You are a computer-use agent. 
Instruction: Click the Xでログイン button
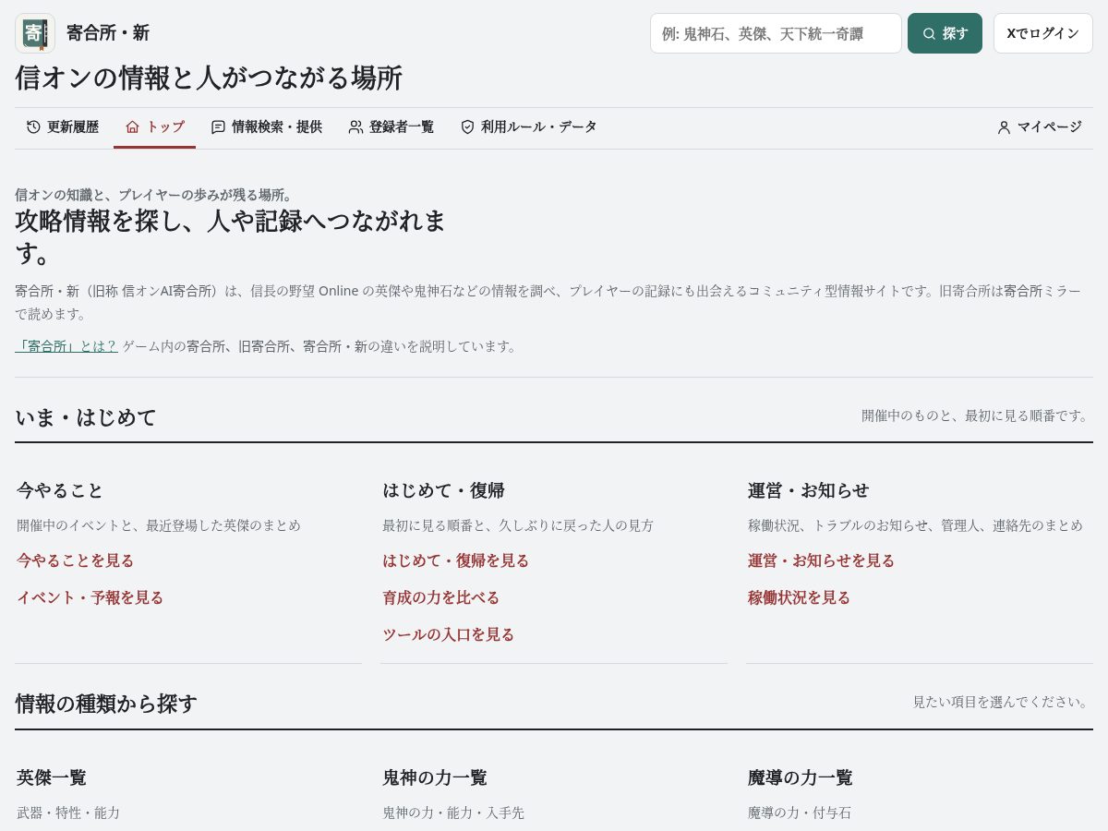tap(1043, 33)
